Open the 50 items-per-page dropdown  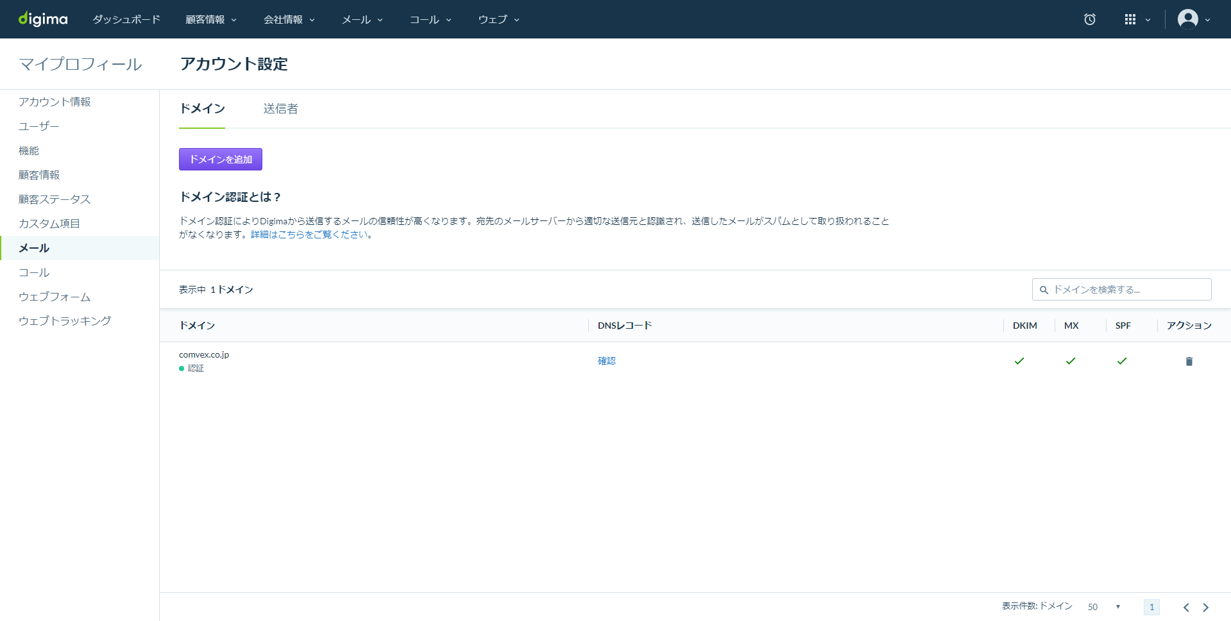[x=1104, y=607]
